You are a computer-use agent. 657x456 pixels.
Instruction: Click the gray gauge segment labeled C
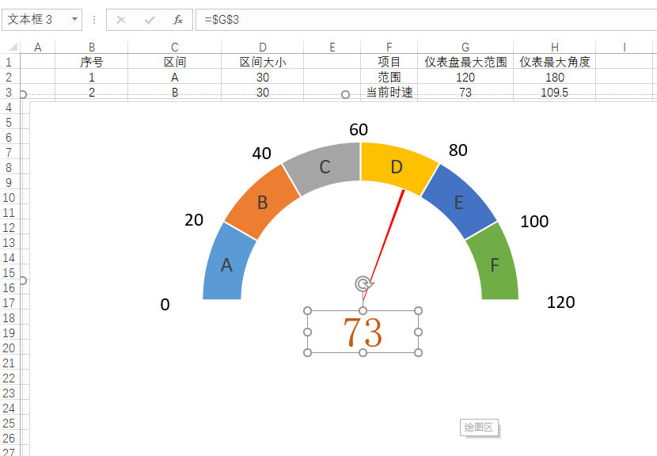(x=324, y=166)
